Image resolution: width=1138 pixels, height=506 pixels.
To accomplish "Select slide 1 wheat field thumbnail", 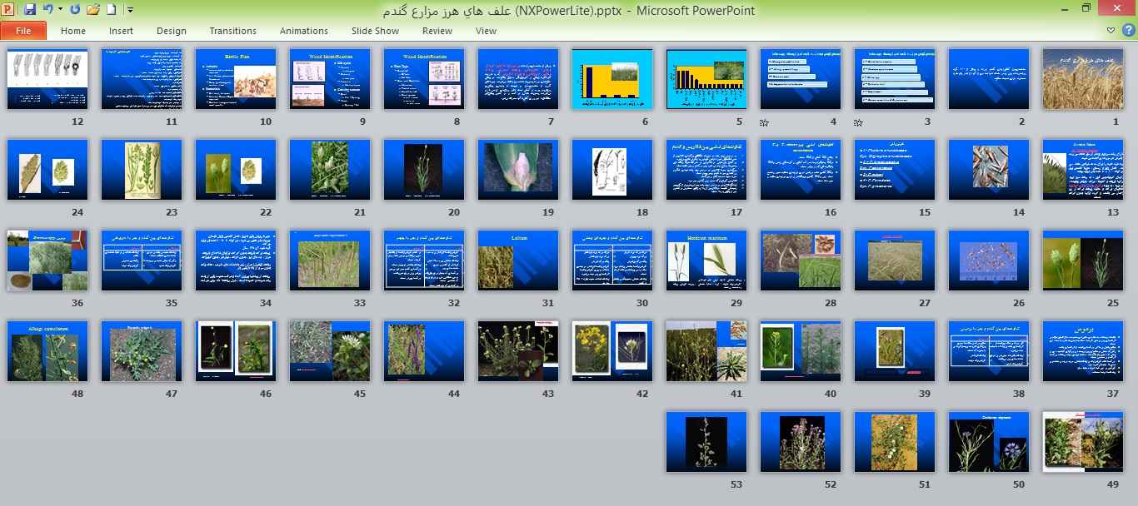I will tap(1082, 79).
